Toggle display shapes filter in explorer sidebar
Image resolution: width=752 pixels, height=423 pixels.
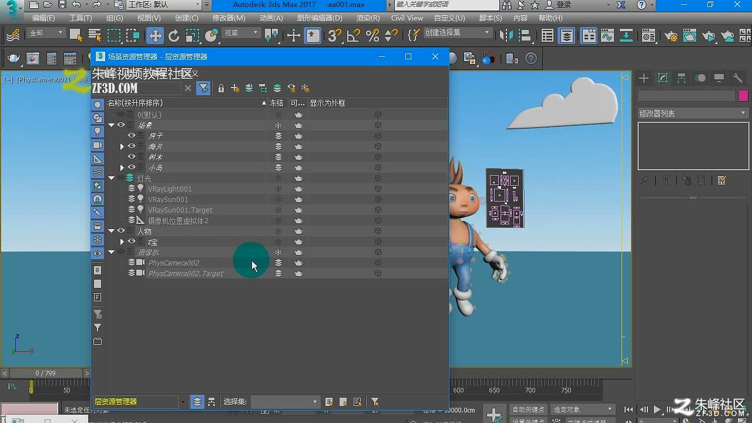pos(98,117)
